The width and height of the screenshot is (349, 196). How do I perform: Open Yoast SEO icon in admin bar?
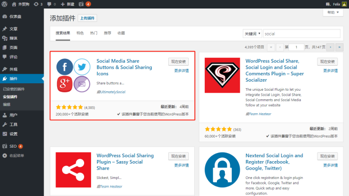coord(81,4)
